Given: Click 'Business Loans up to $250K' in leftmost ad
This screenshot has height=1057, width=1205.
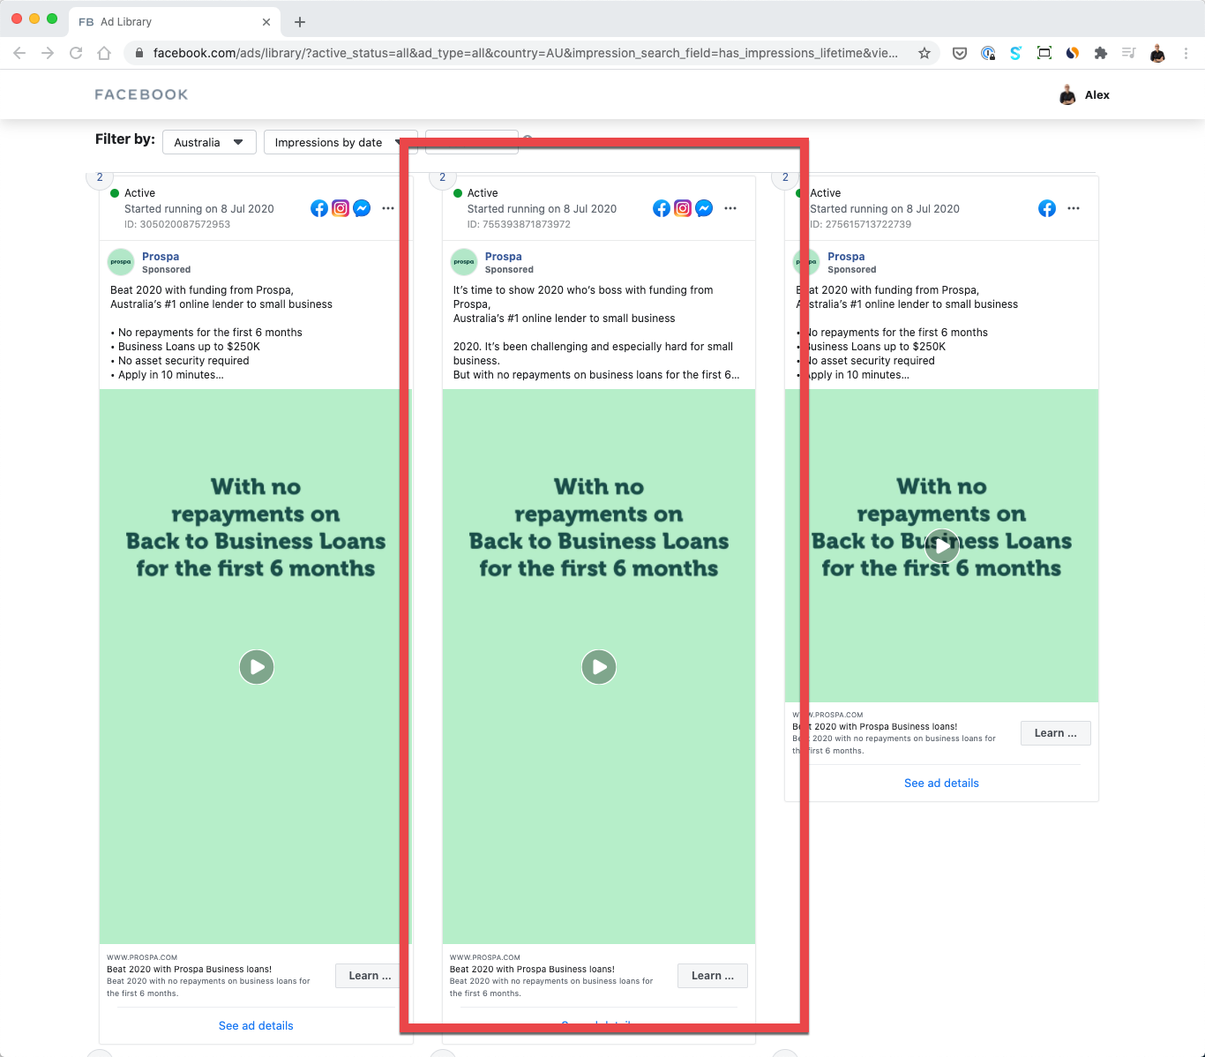Looking at the screenshot, I should click(189, 347).
